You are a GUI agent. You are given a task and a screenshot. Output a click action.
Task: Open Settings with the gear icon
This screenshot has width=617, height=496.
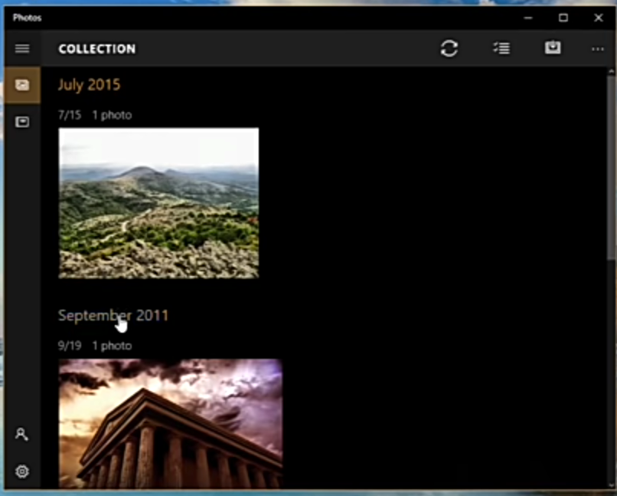click(22, 471)
